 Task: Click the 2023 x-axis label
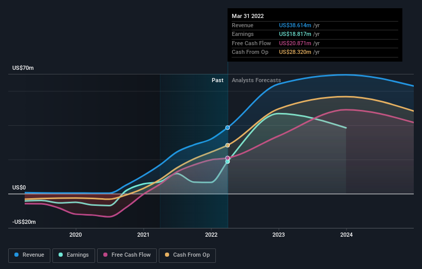point(279,235)
